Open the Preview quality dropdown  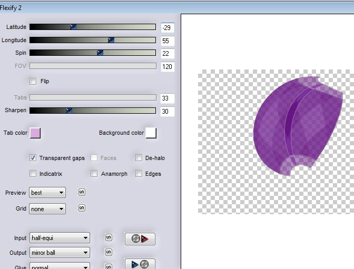[x=47, y=193]
